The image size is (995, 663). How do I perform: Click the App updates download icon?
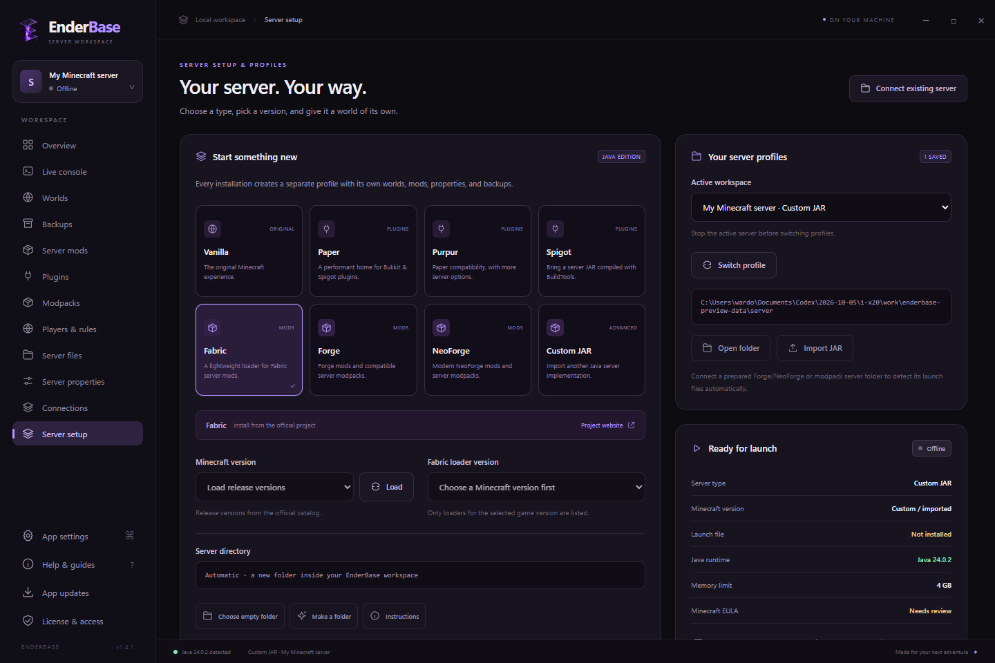coord(28,593)
